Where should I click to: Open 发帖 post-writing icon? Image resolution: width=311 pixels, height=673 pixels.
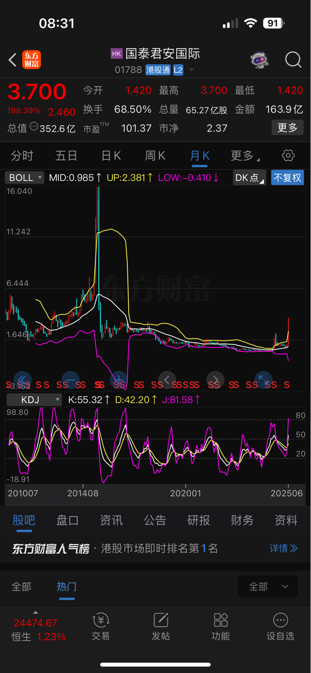(161, 627)
